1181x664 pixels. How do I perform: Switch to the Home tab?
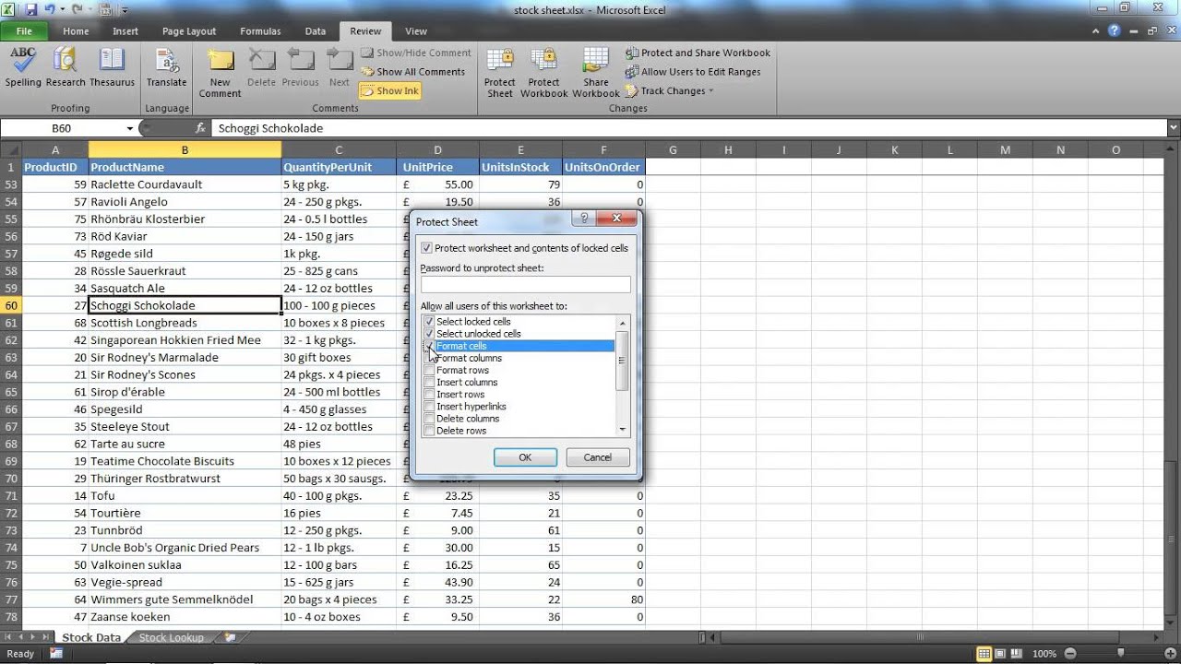pyautogui.click(x=76, y=31)
